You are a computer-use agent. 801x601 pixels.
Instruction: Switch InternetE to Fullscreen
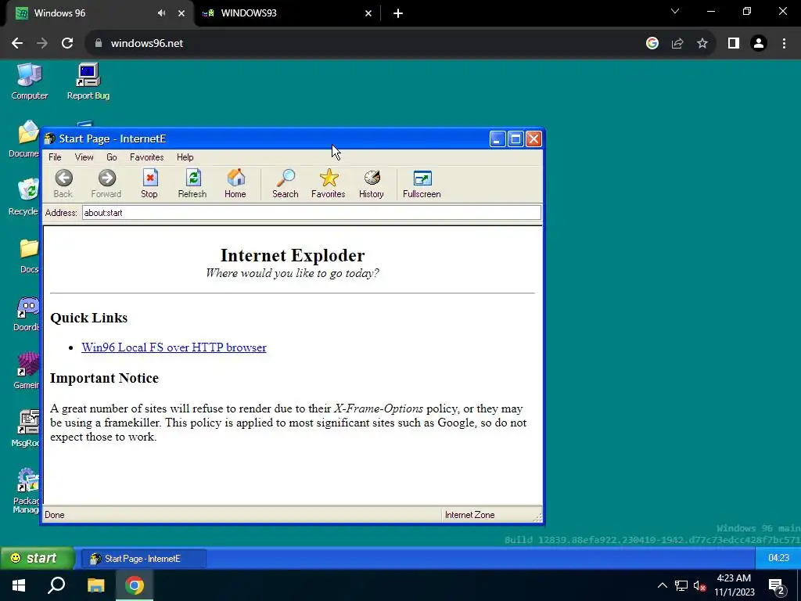click(x=422, y=183)
